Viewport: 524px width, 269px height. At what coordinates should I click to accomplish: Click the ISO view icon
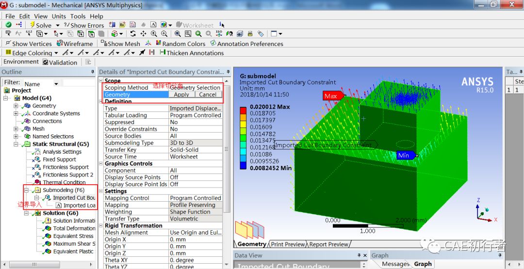click(x=219, y=34)
